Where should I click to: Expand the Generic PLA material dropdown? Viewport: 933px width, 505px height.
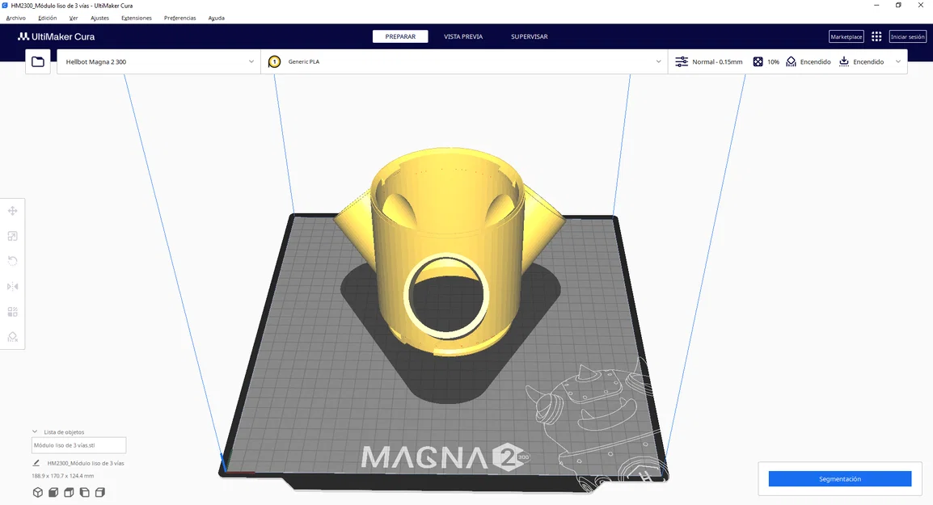pos(659,62)
